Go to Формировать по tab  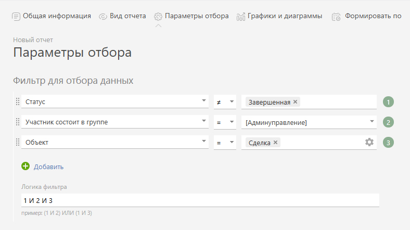tap(366, 16)
